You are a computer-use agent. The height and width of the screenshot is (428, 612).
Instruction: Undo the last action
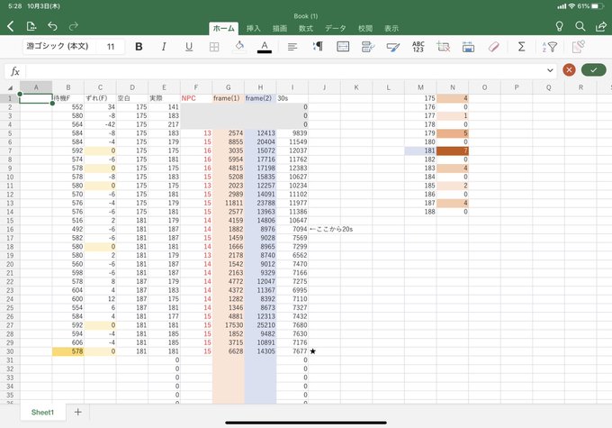click(52, 26)
